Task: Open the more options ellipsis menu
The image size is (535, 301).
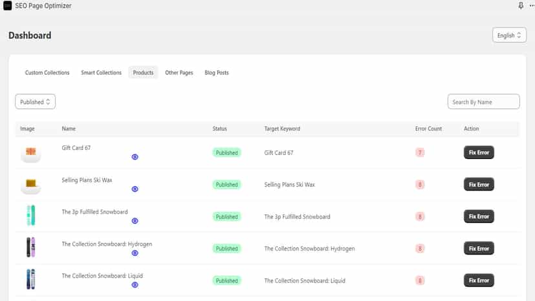Action: pos(532,5)
